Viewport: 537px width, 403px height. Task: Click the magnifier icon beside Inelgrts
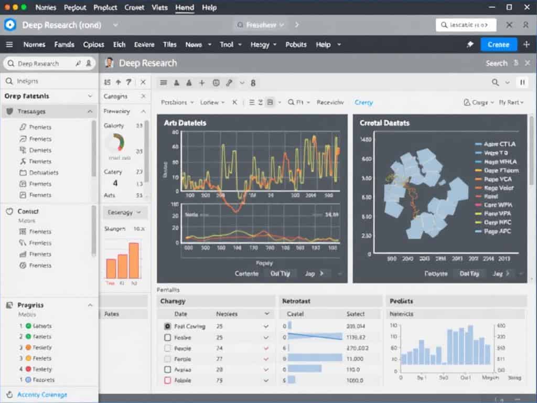coord(9,81)
